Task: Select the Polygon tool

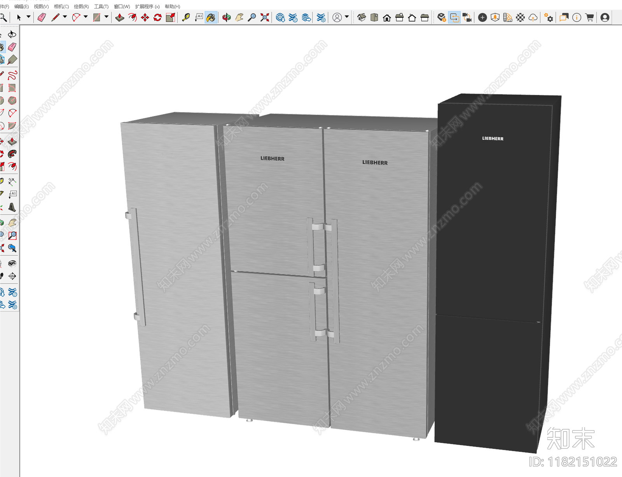Action: [12, 100]
